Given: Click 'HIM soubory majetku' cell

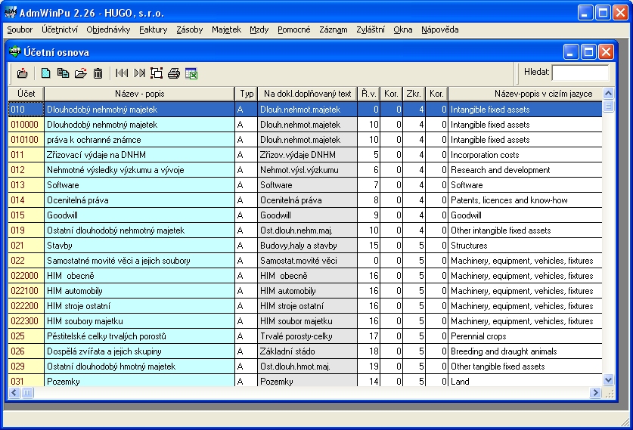Looking at the screenshot, I should (x=139, y=321).
